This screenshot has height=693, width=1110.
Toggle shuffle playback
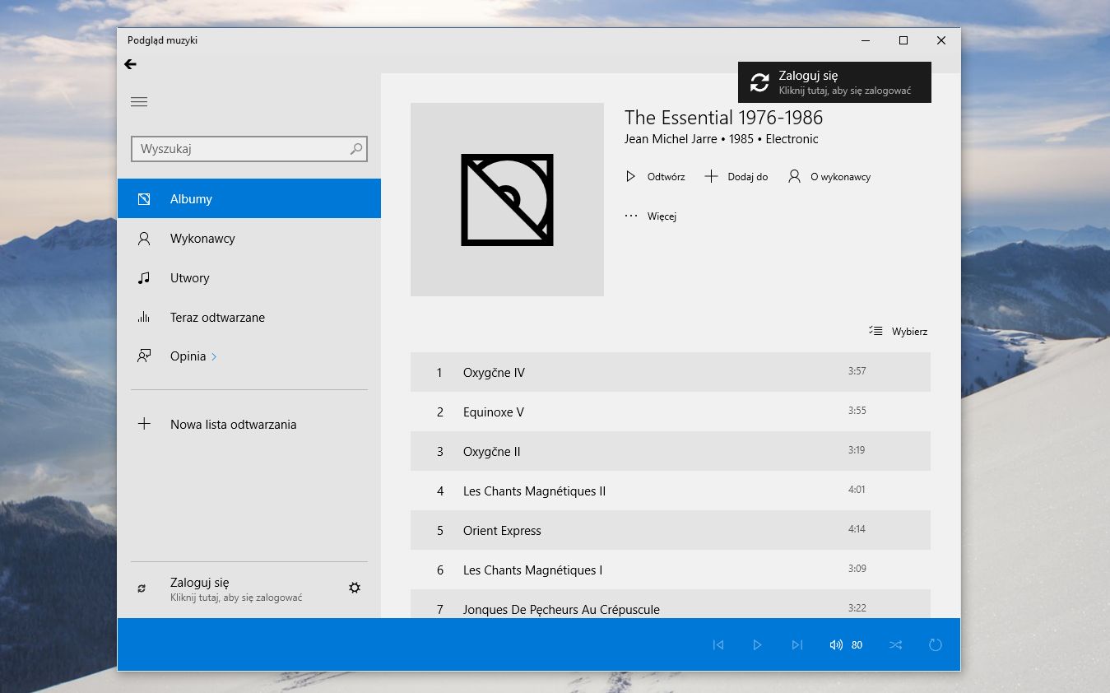click(895, 645)
